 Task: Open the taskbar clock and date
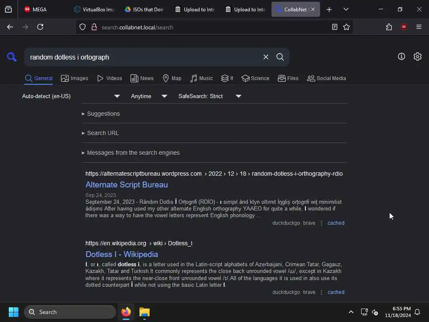[398, 312]
